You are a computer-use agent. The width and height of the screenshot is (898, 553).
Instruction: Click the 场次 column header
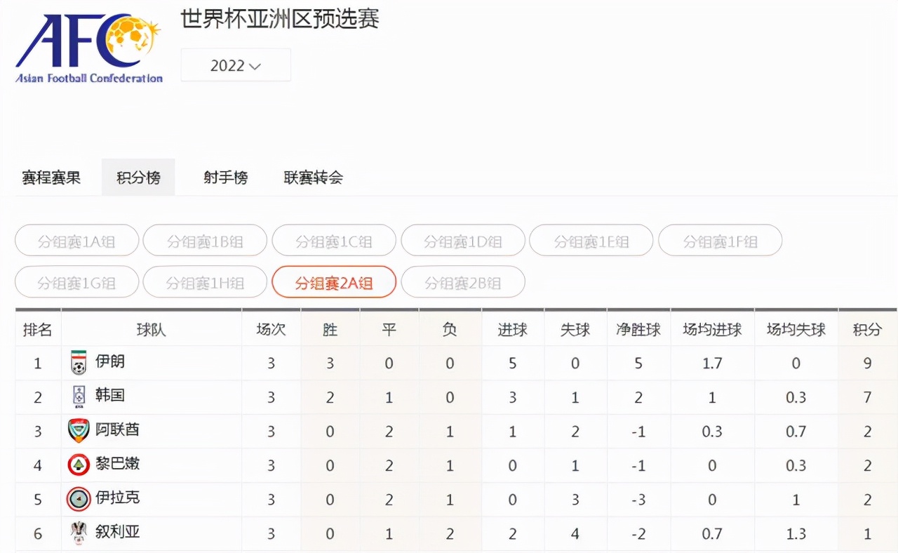(272, 329)
